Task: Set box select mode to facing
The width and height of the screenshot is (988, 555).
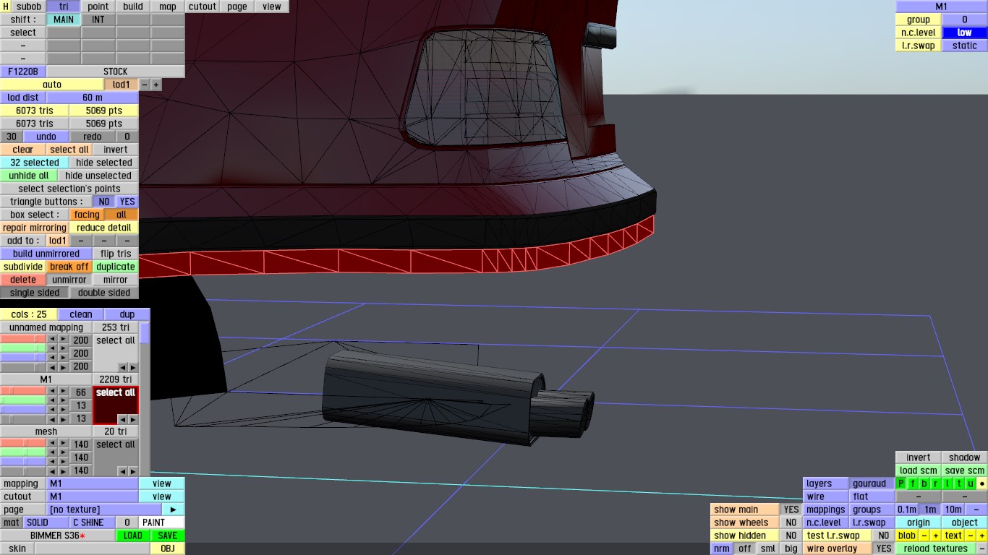Action: coord(87,215)
